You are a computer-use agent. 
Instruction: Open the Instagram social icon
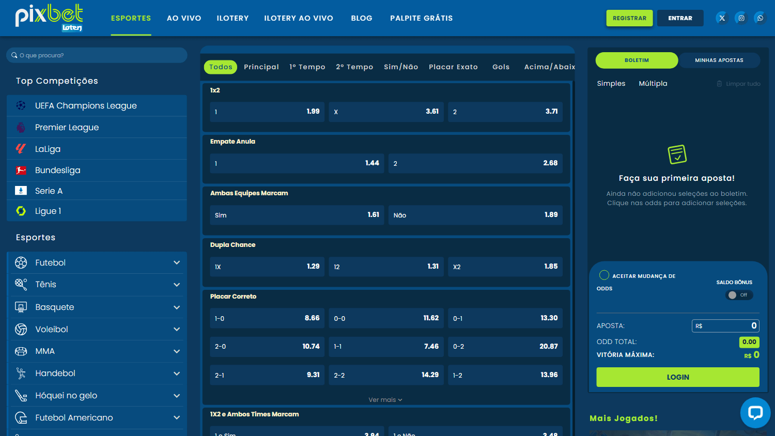(741, 18)
